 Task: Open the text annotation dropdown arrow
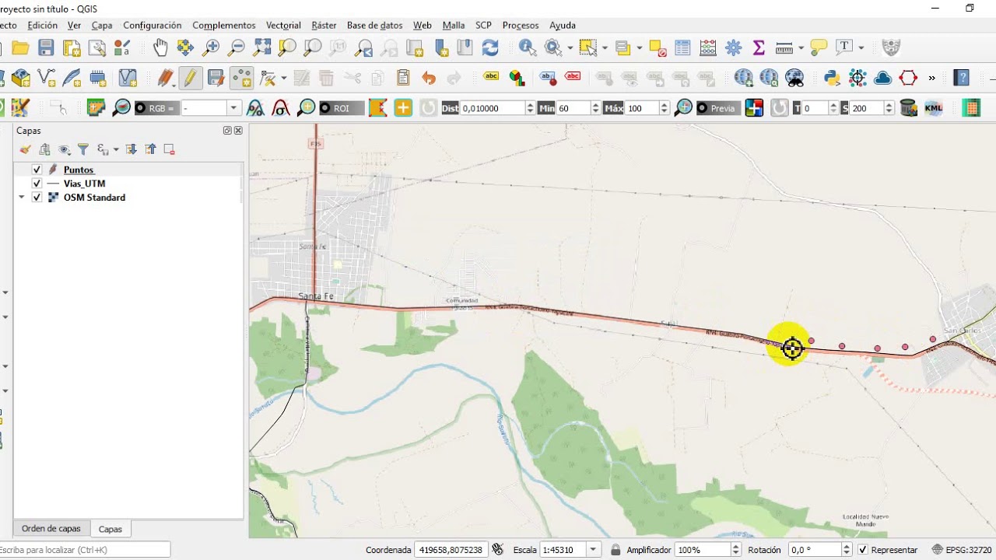point(861,48)
